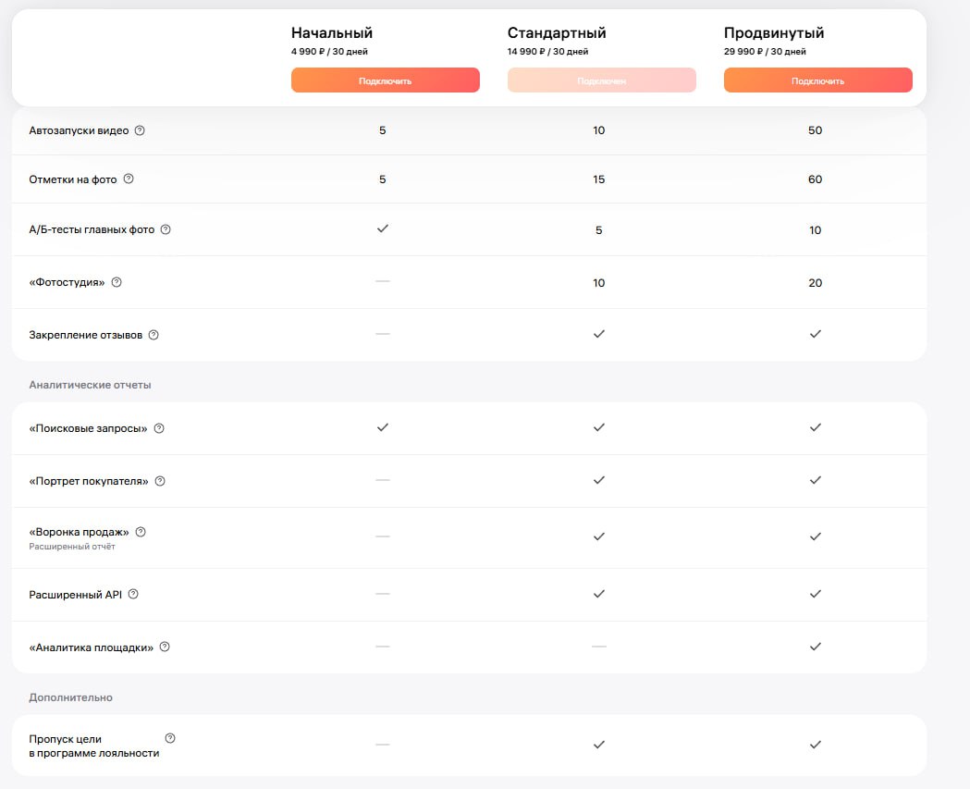Click Подключить under Продвинутый plan
Image resolution: width=970 pixels, height=789 pixels.
817,80
